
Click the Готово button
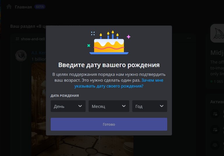coord(109,124)
